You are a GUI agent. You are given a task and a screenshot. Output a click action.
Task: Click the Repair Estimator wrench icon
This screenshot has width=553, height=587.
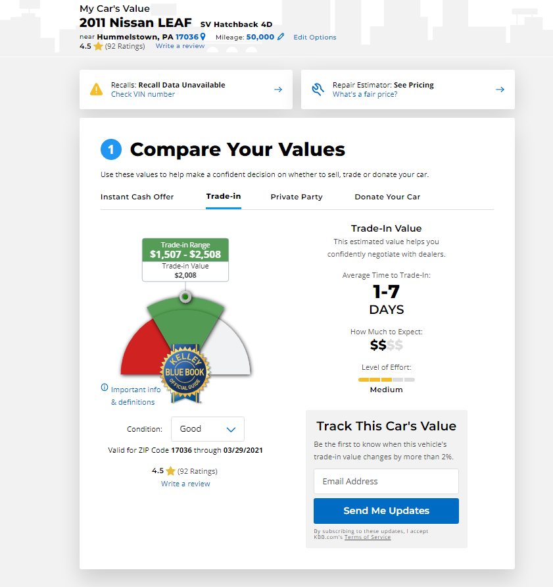318,89
